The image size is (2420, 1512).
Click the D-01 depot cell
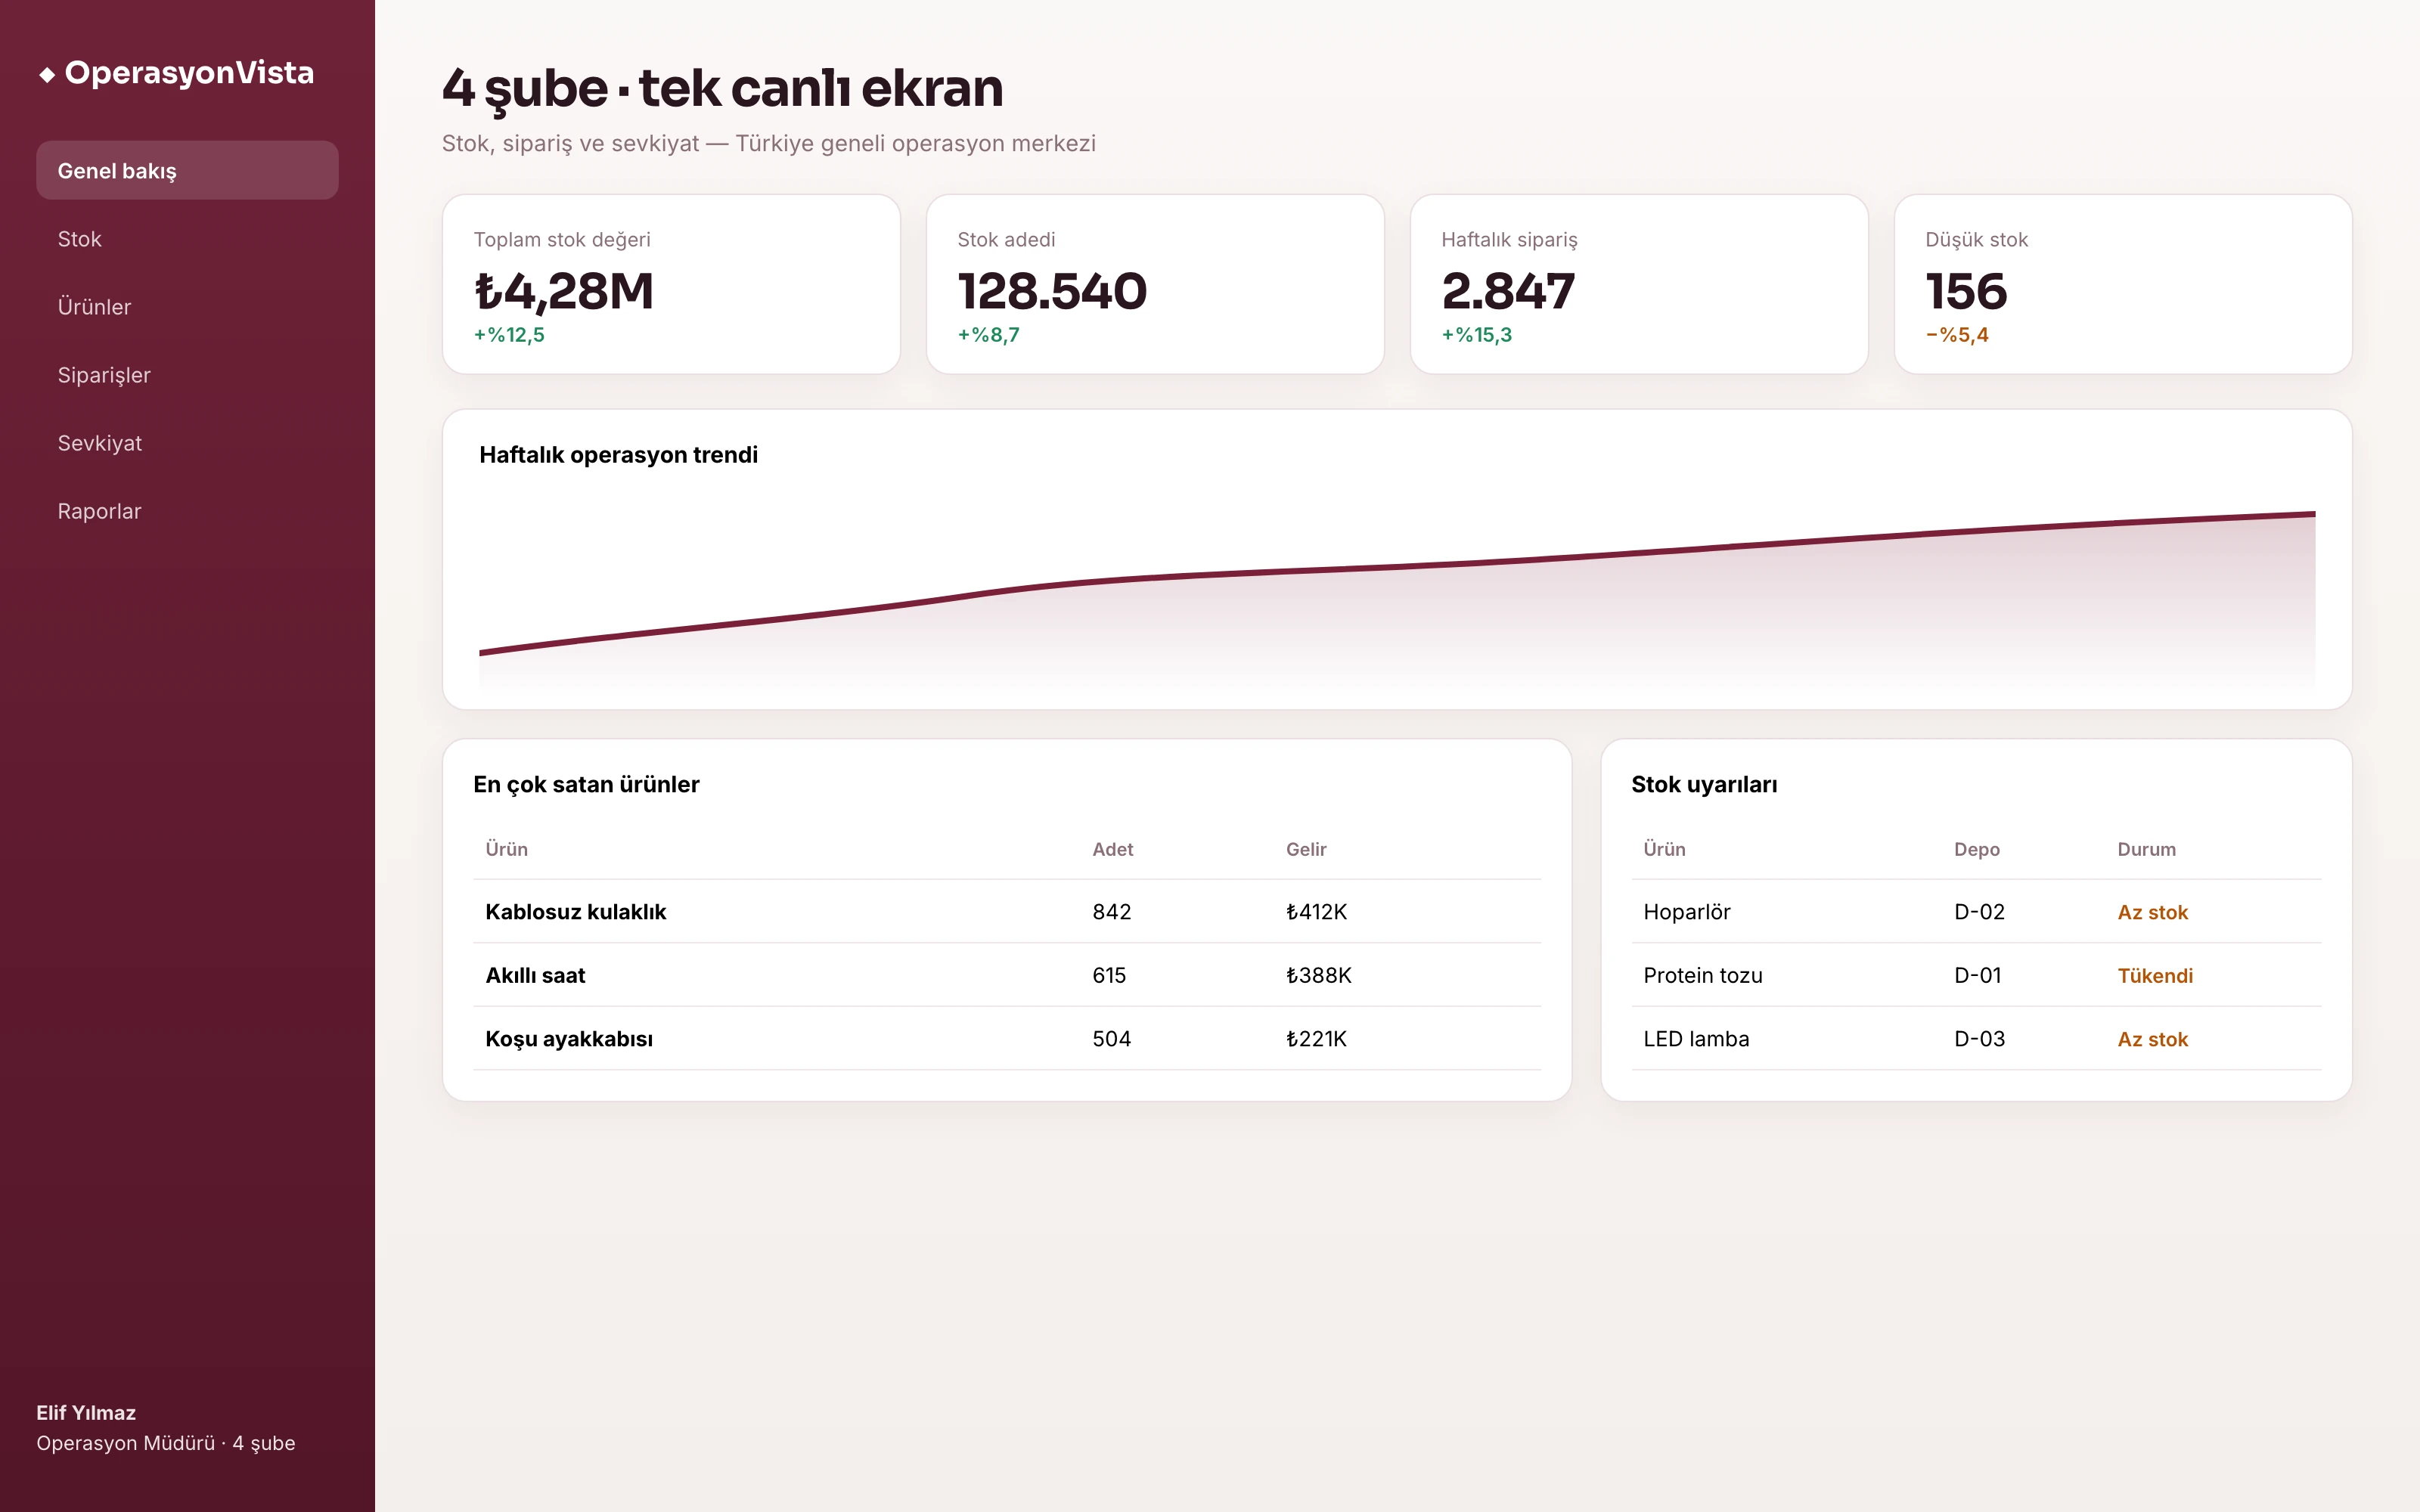click(x=1977, y=975)
